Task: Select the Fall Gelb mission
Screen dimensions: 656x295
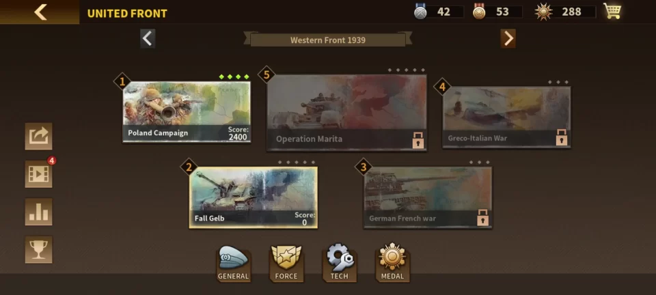Action: click(x=253, y=197)
